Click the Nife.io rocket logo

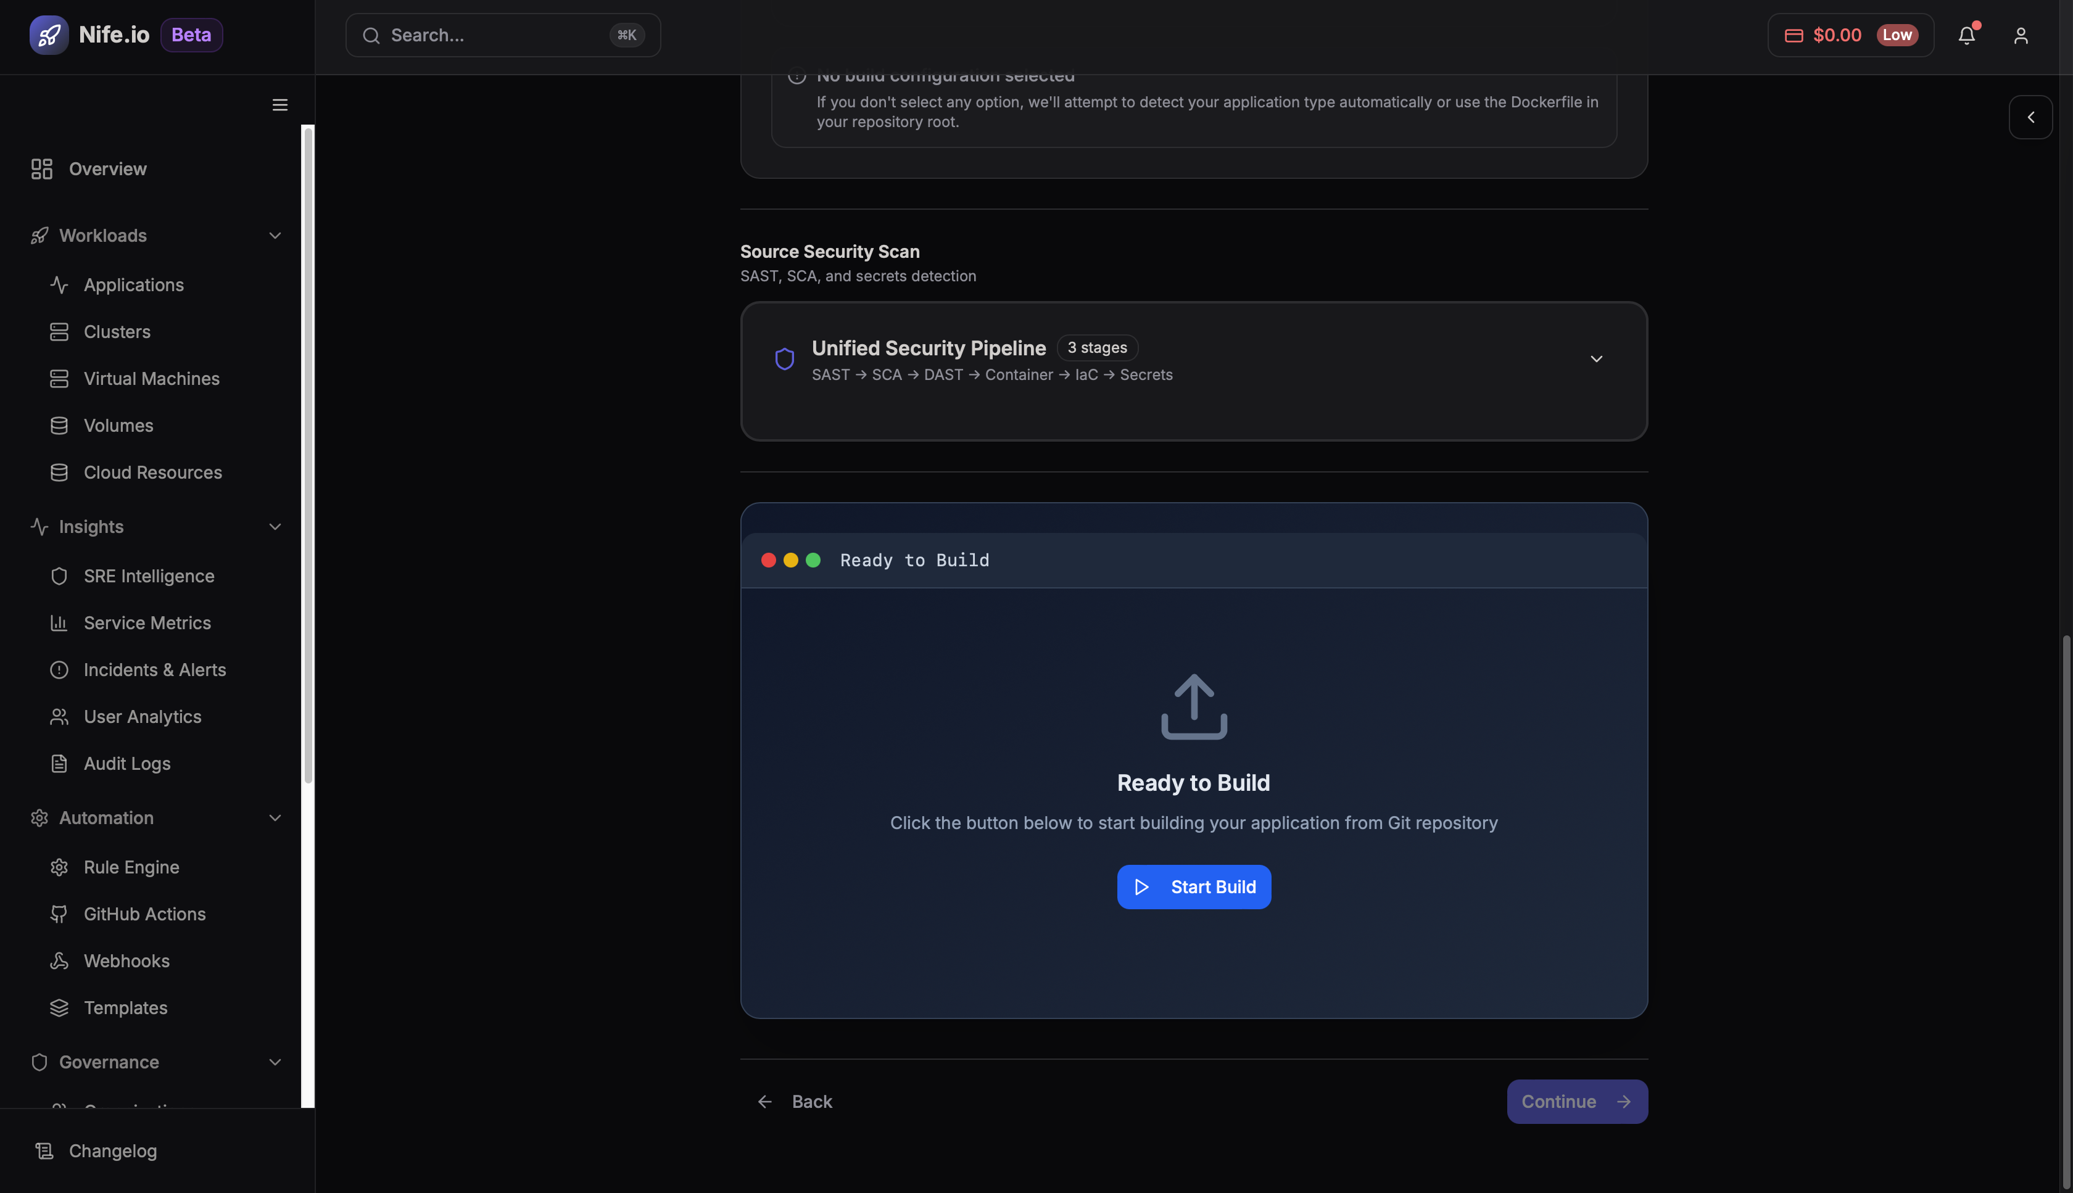tap(49, 35)
